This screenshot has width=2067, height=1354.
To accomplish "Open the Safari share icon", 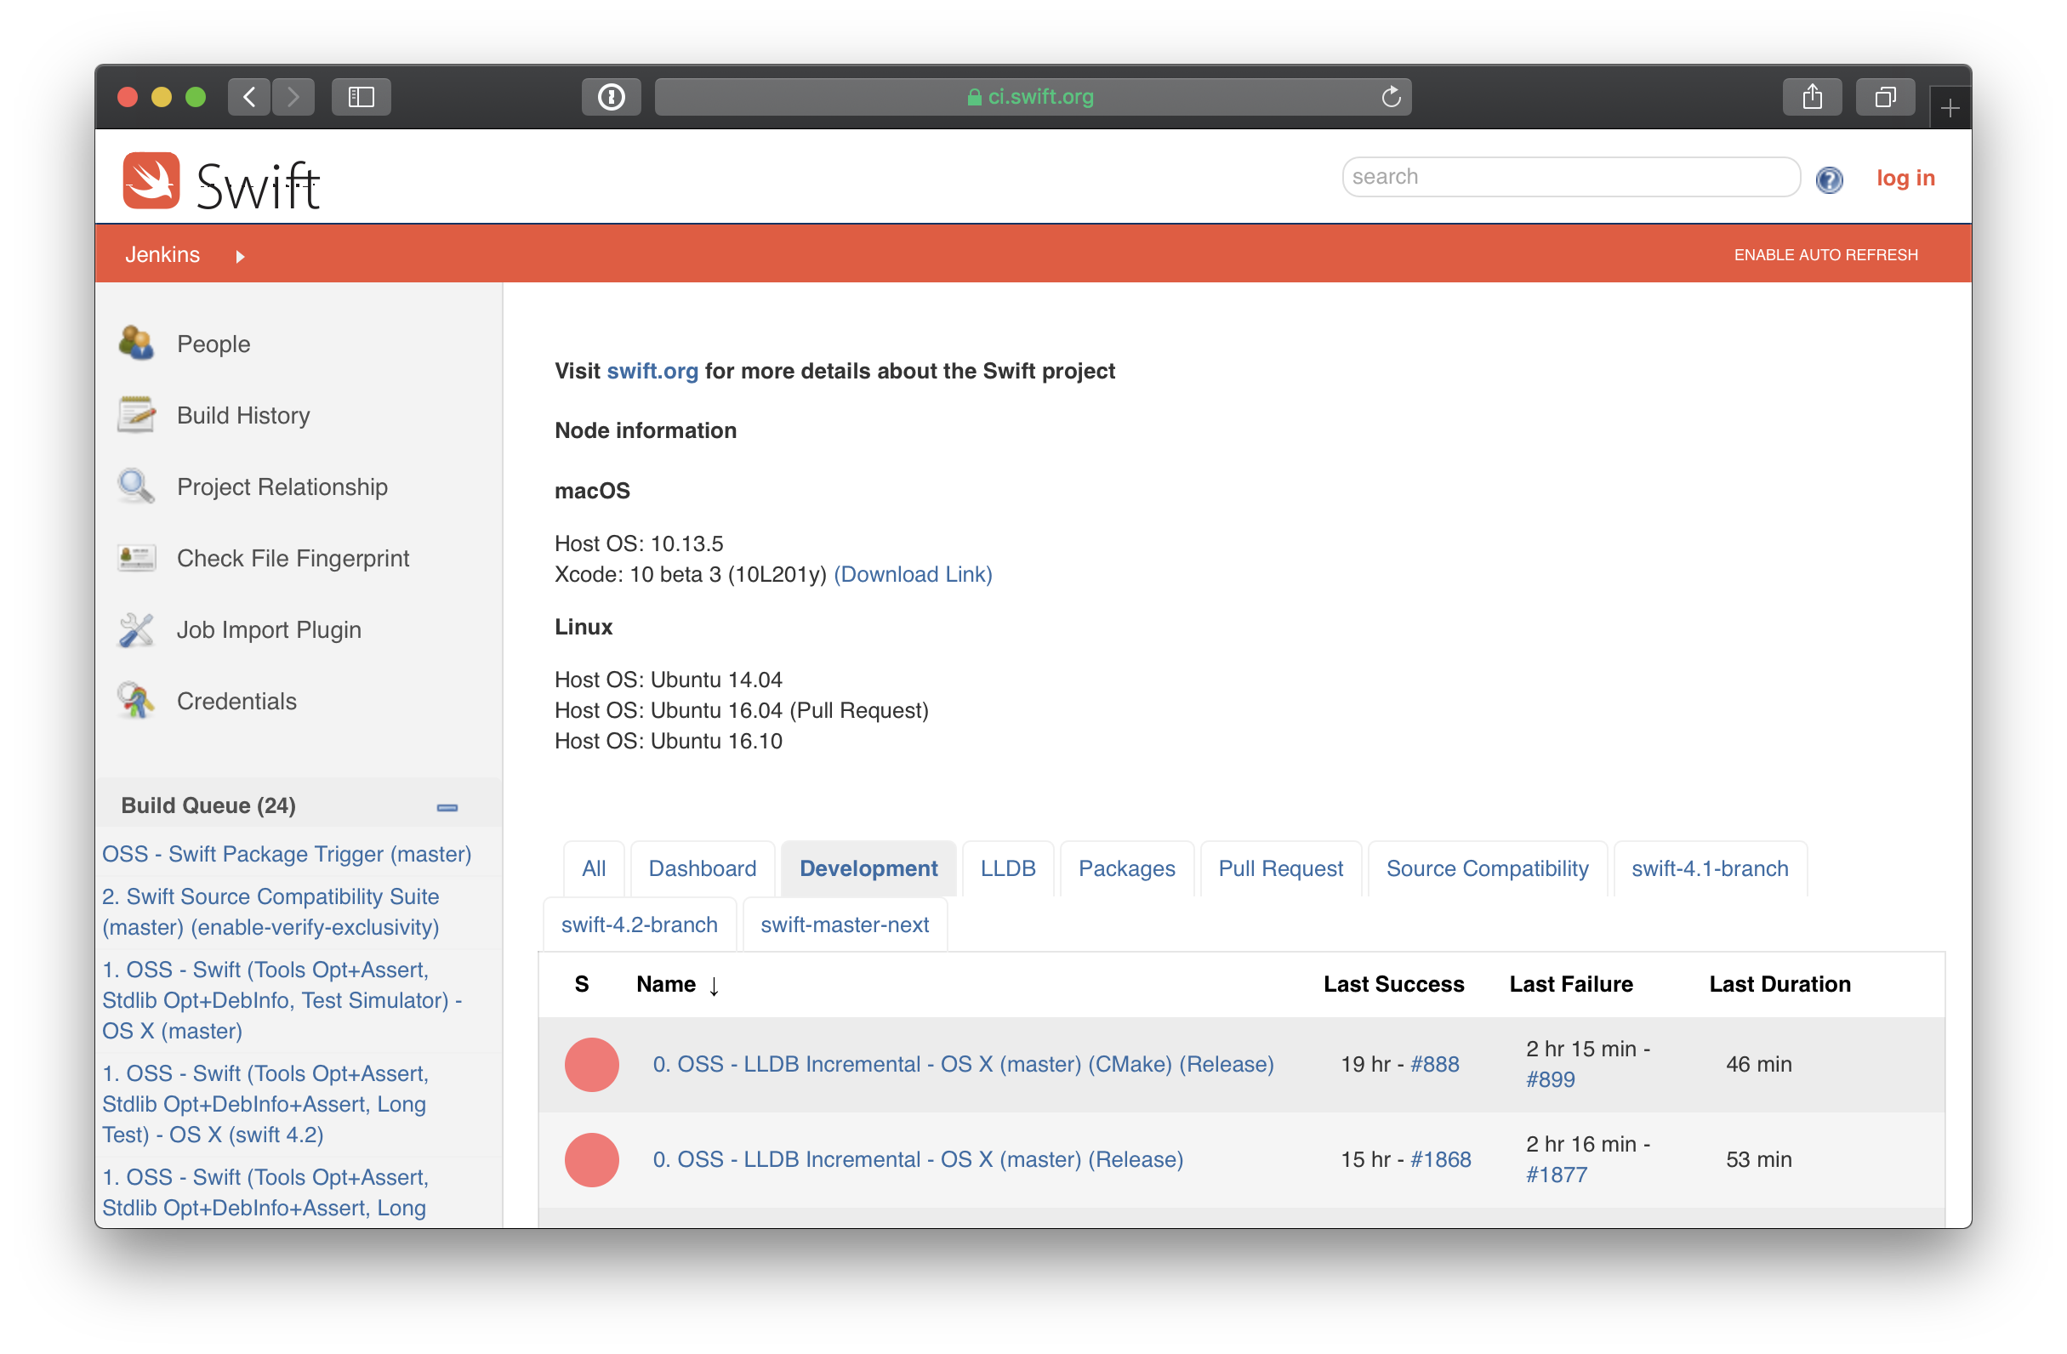I will click(1812, 96).
